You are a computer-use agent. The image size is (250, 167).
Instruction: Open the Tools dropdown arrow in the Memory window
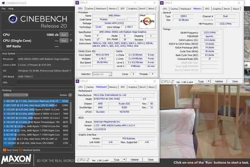[x=209, y=81]
